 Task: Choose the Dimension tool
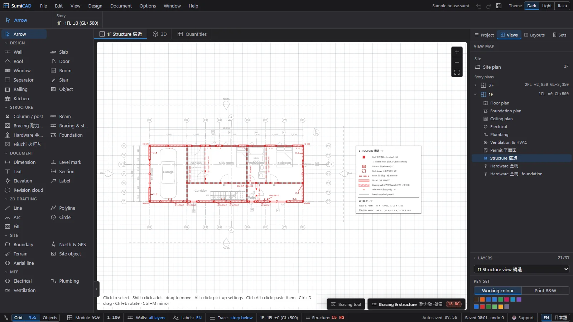tap(24, 162)
